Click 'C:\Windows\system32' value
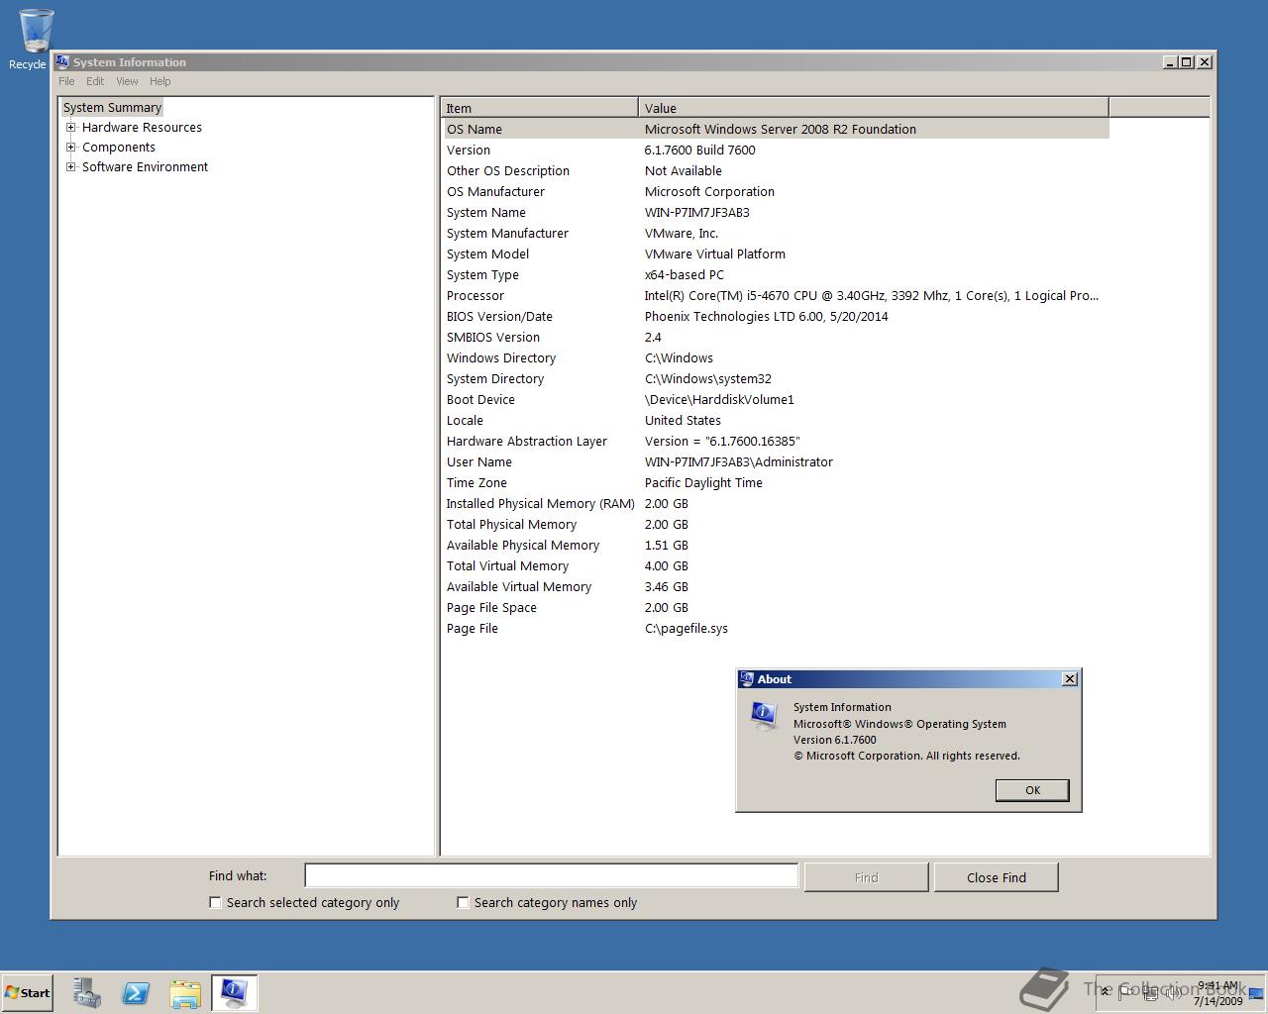Viewport: 1268px width, 1014px height. [x=708, y=378]
